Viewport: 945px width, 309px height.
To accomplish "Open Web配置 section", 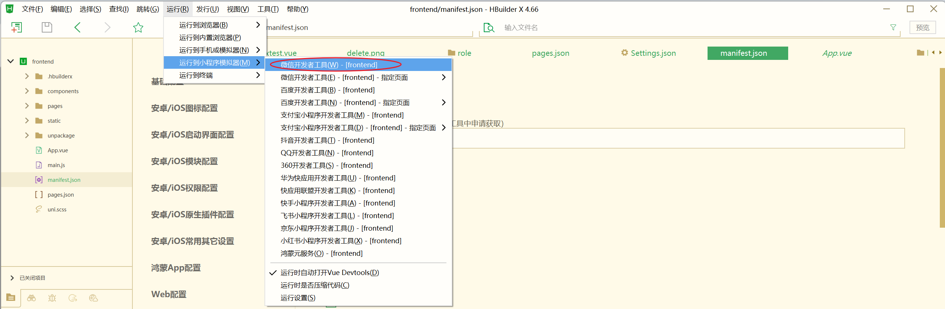I will tap(169, 295).
